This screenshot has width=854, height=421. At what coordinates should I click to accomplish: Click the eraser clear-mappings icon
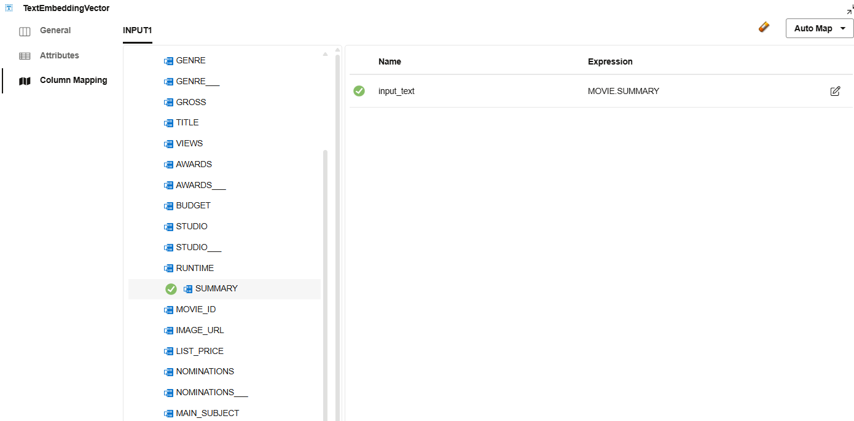(x=764, y=28)
